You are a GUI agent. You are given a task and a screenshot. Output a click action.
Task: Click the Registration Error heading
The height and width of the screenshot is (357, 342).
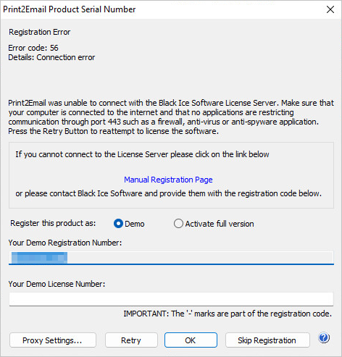click(40, 32)
